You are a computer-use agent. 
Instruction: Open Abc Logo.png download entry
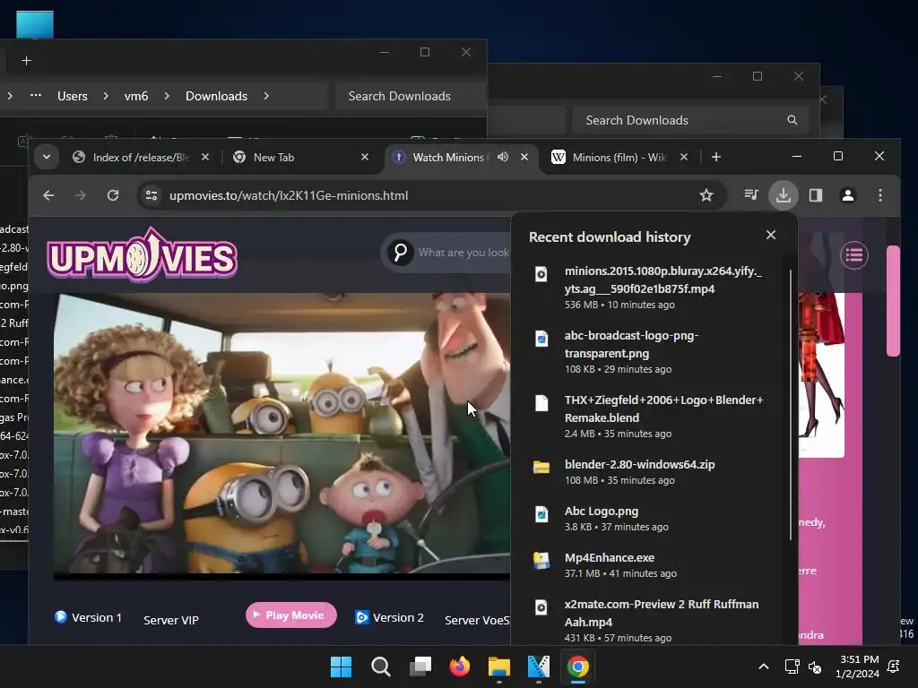pos(651,519)
